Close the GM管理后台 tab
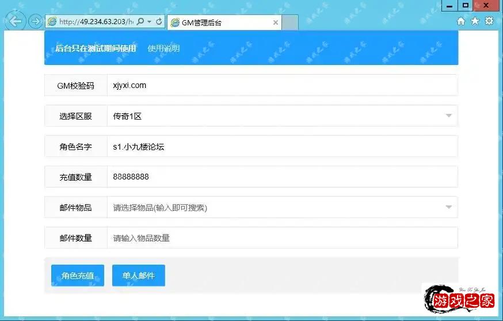The height and width of the screenshot is (321, 503). click(x=276, y=22)
